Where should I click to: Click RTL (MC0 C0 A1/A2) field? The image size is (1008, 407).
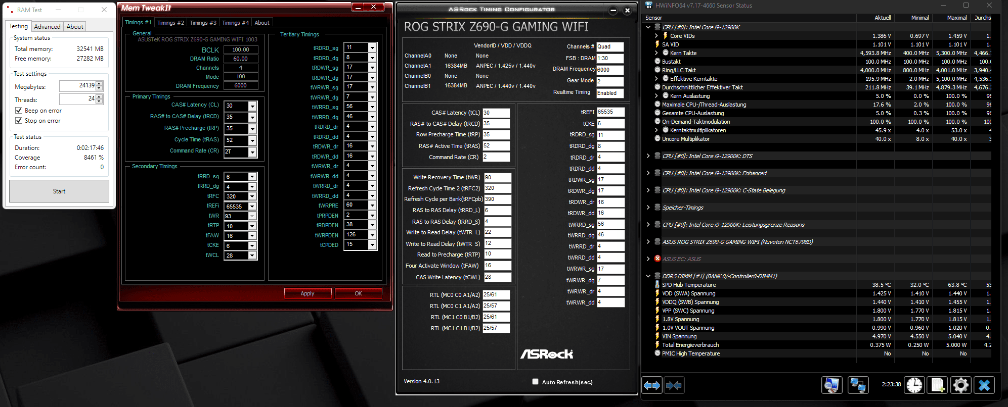pyautogui.click(x=496, y=294)
